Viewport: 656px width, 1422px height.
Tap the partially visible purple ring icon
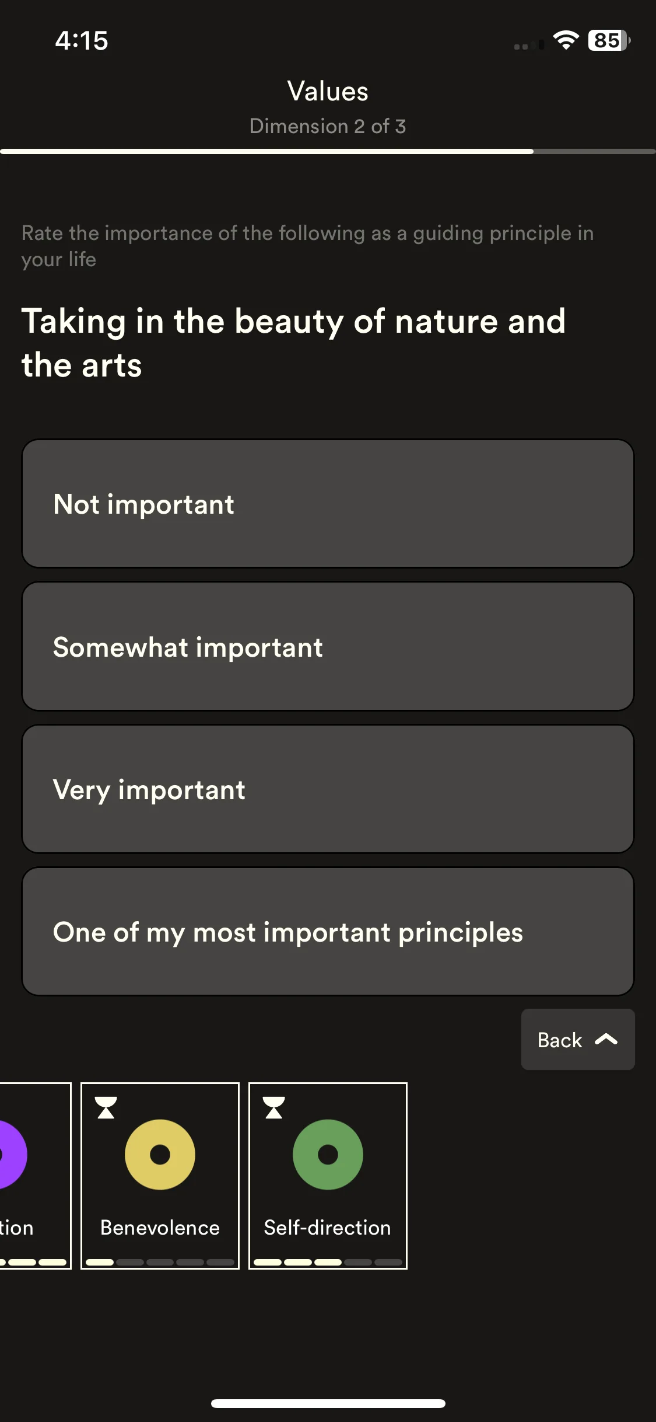12,1154
